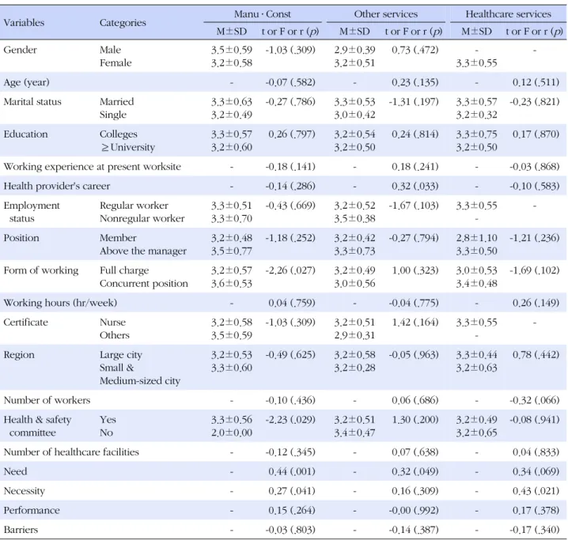Click the value '-2.26 (.027)'
The image size is (568, 540).
pyautogui.click(x=290, y=270)
